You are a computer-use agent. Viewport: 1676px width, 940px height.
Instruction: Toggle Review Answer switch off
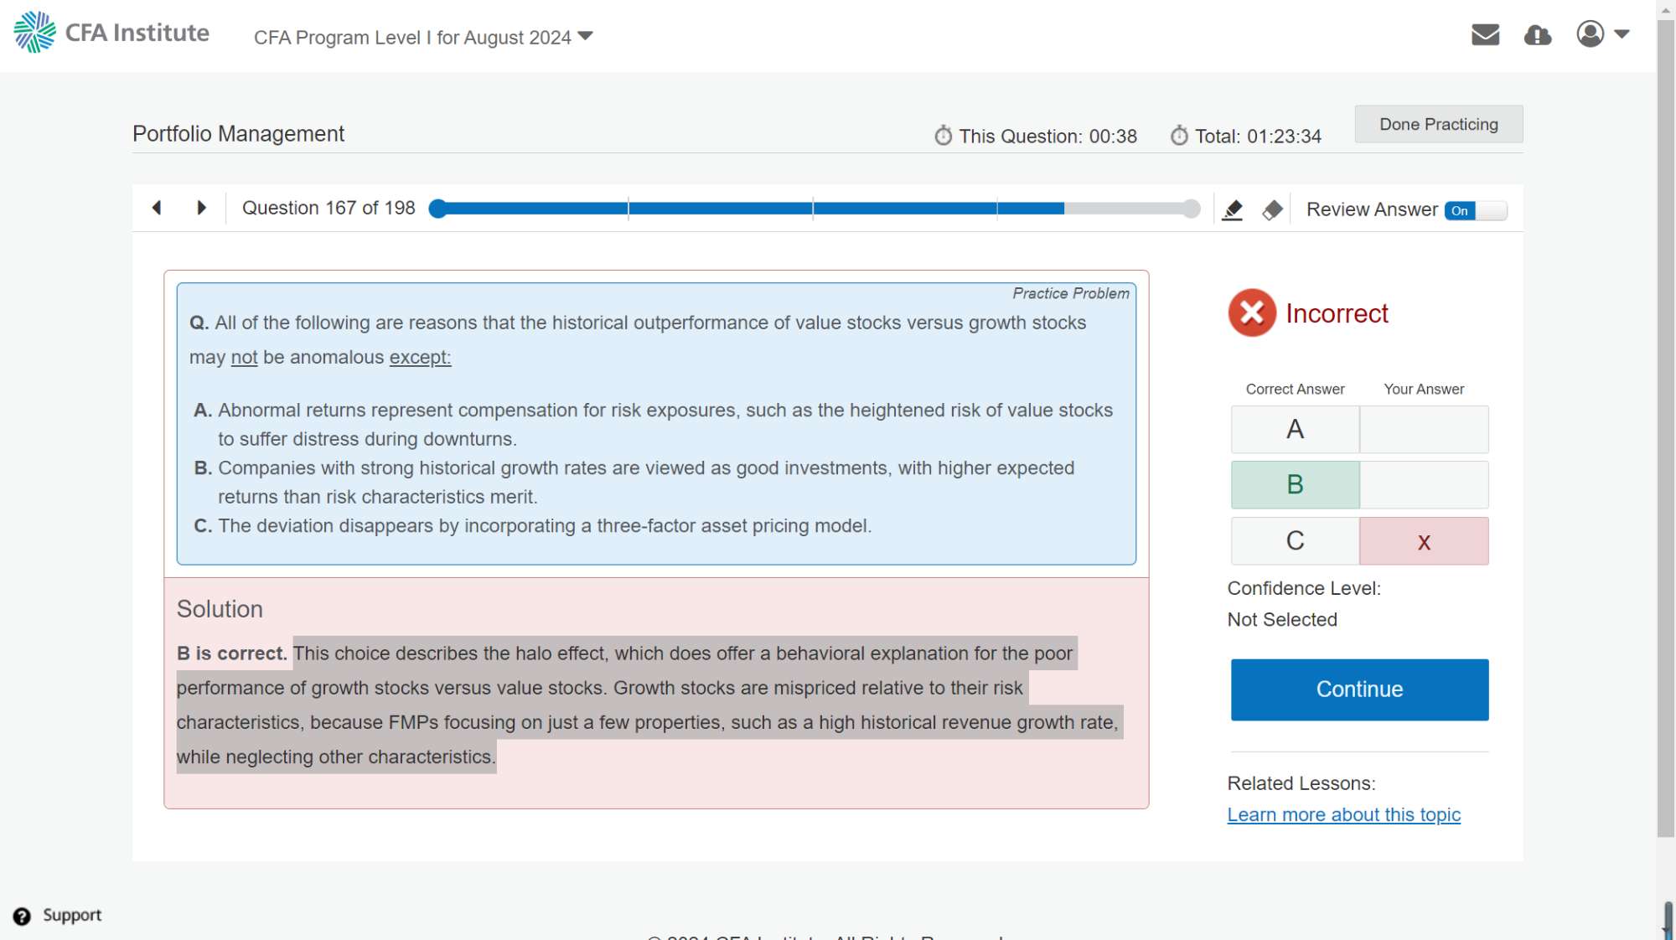(x=1475, y=210)
